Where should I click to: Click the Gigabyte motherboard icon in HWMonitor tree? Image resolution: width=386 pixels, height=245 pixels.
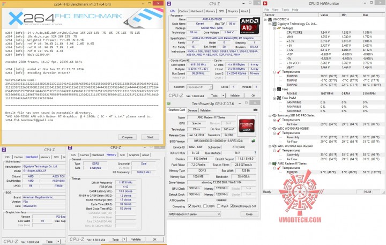274,24
